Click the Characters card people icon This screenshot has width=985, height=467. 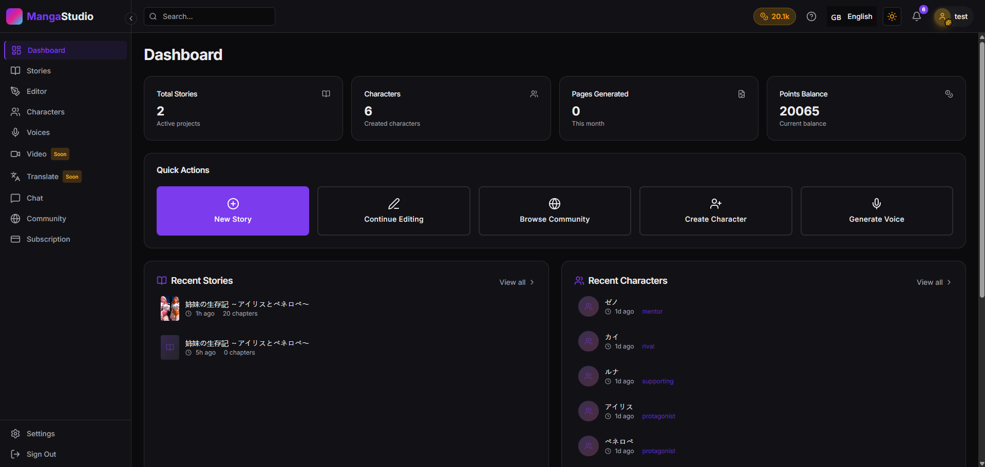pyautogui.click(x=534, y=94)
